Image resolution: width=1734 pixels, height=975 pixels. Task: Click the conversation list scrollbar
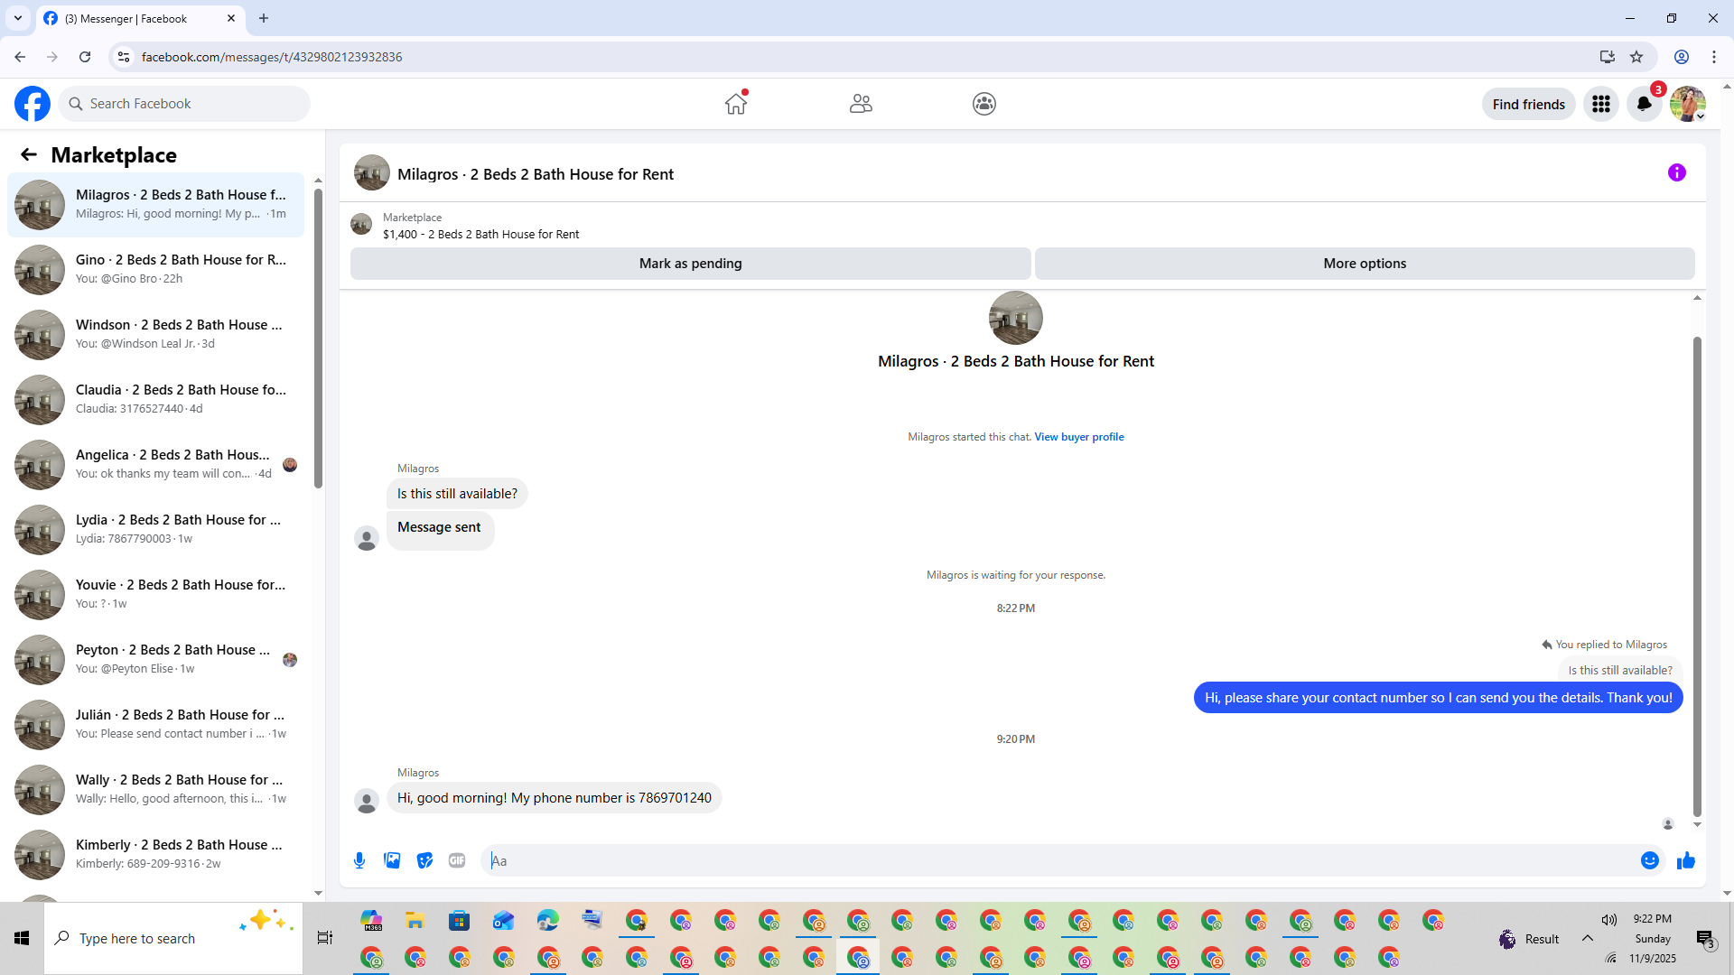pos(318,339)
